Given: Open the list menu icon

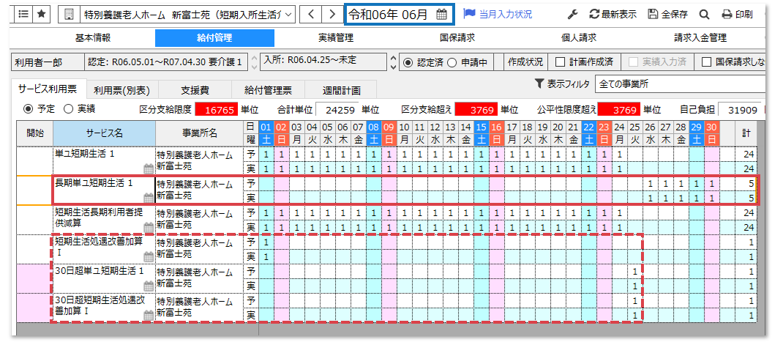Looking at the screenshot, I should (x=23, y=15).
